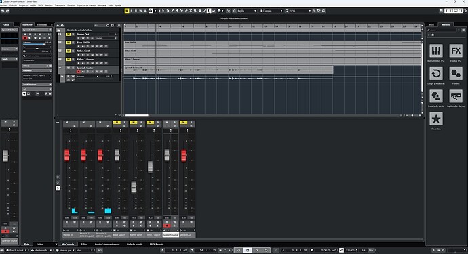Open the Proyecto menu
Image resolution: width=468 pixels, height=254 pixels.
pos(23,5)
